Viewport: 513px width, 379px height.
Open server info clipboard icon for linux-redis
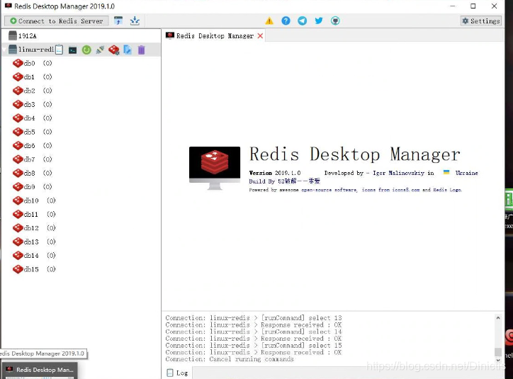(x=59, y=50)
